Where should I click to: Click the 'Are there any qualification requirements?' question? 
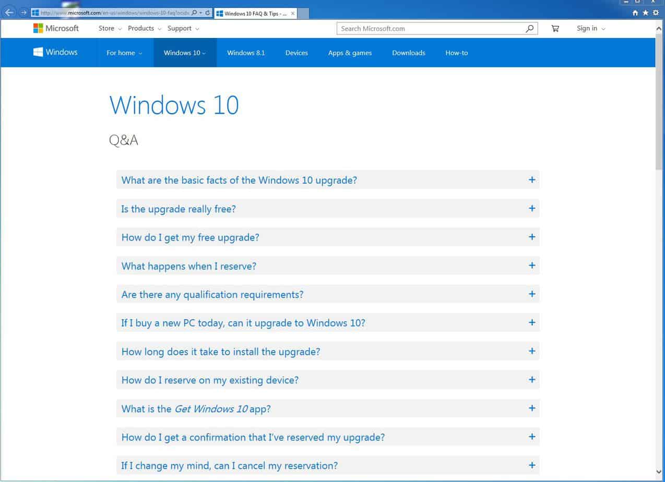click(x=212, y=295)
